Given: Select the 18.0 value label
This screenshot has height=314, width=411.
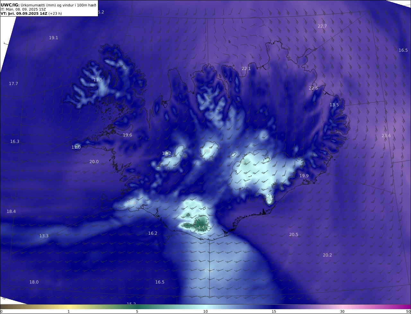Looking at the screenshot, I should pos(34,282).
